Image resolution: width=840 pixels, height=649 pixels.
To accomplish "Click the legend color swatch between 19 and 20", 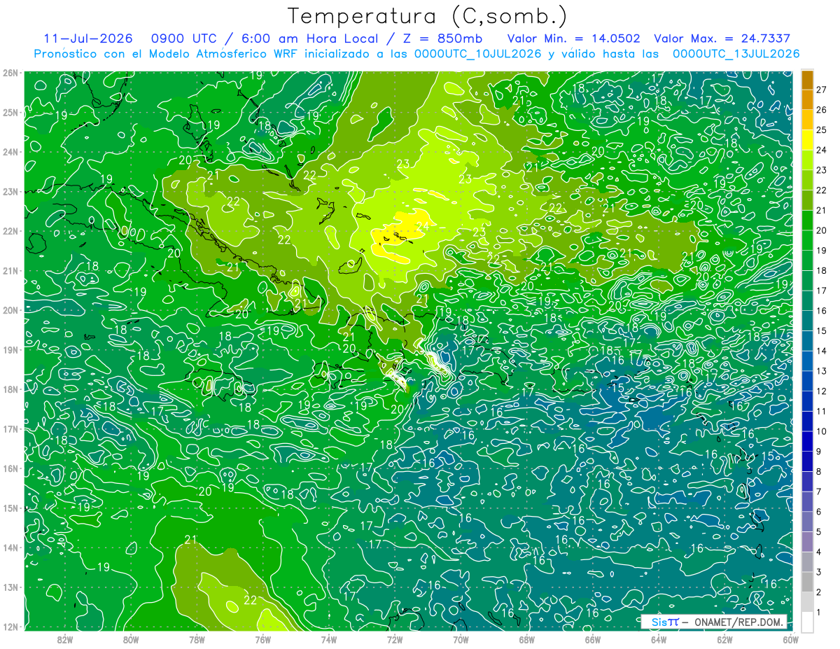I will [807, 240].
